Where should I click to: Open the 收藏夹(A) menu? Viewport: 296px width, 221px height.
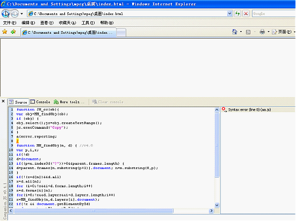(x=67, y=23)
